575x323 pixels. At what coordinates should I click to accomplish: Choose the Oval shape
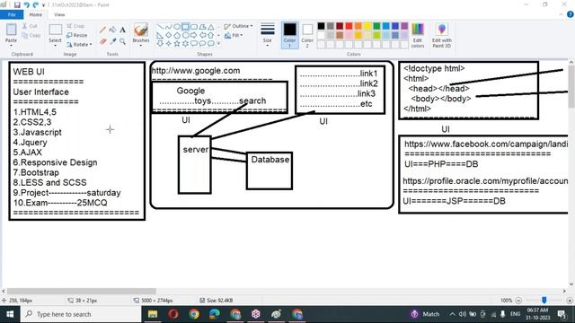pos(177,27)
